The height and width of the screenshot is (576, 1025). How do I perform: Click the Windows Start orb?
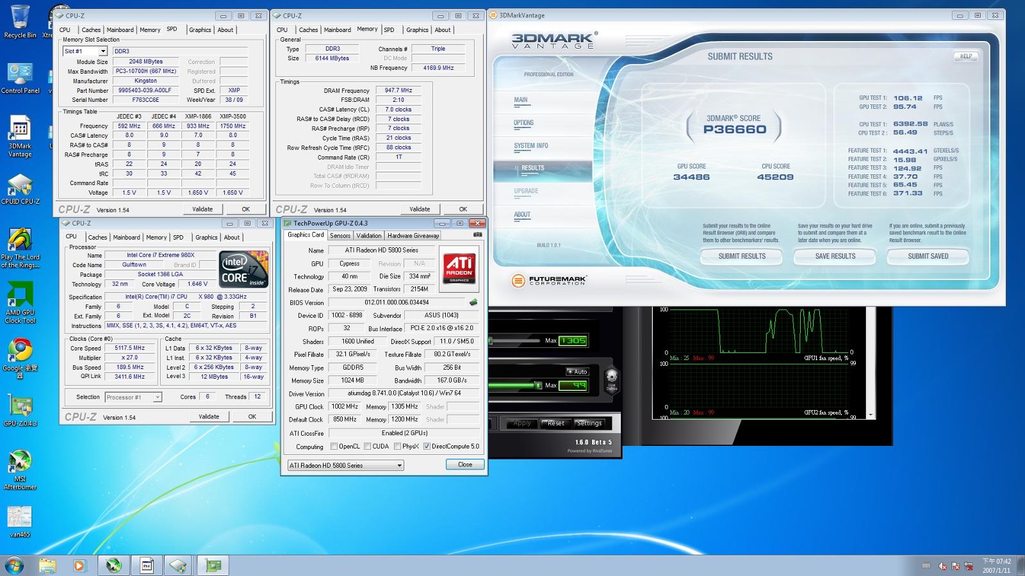click(14, 566)
